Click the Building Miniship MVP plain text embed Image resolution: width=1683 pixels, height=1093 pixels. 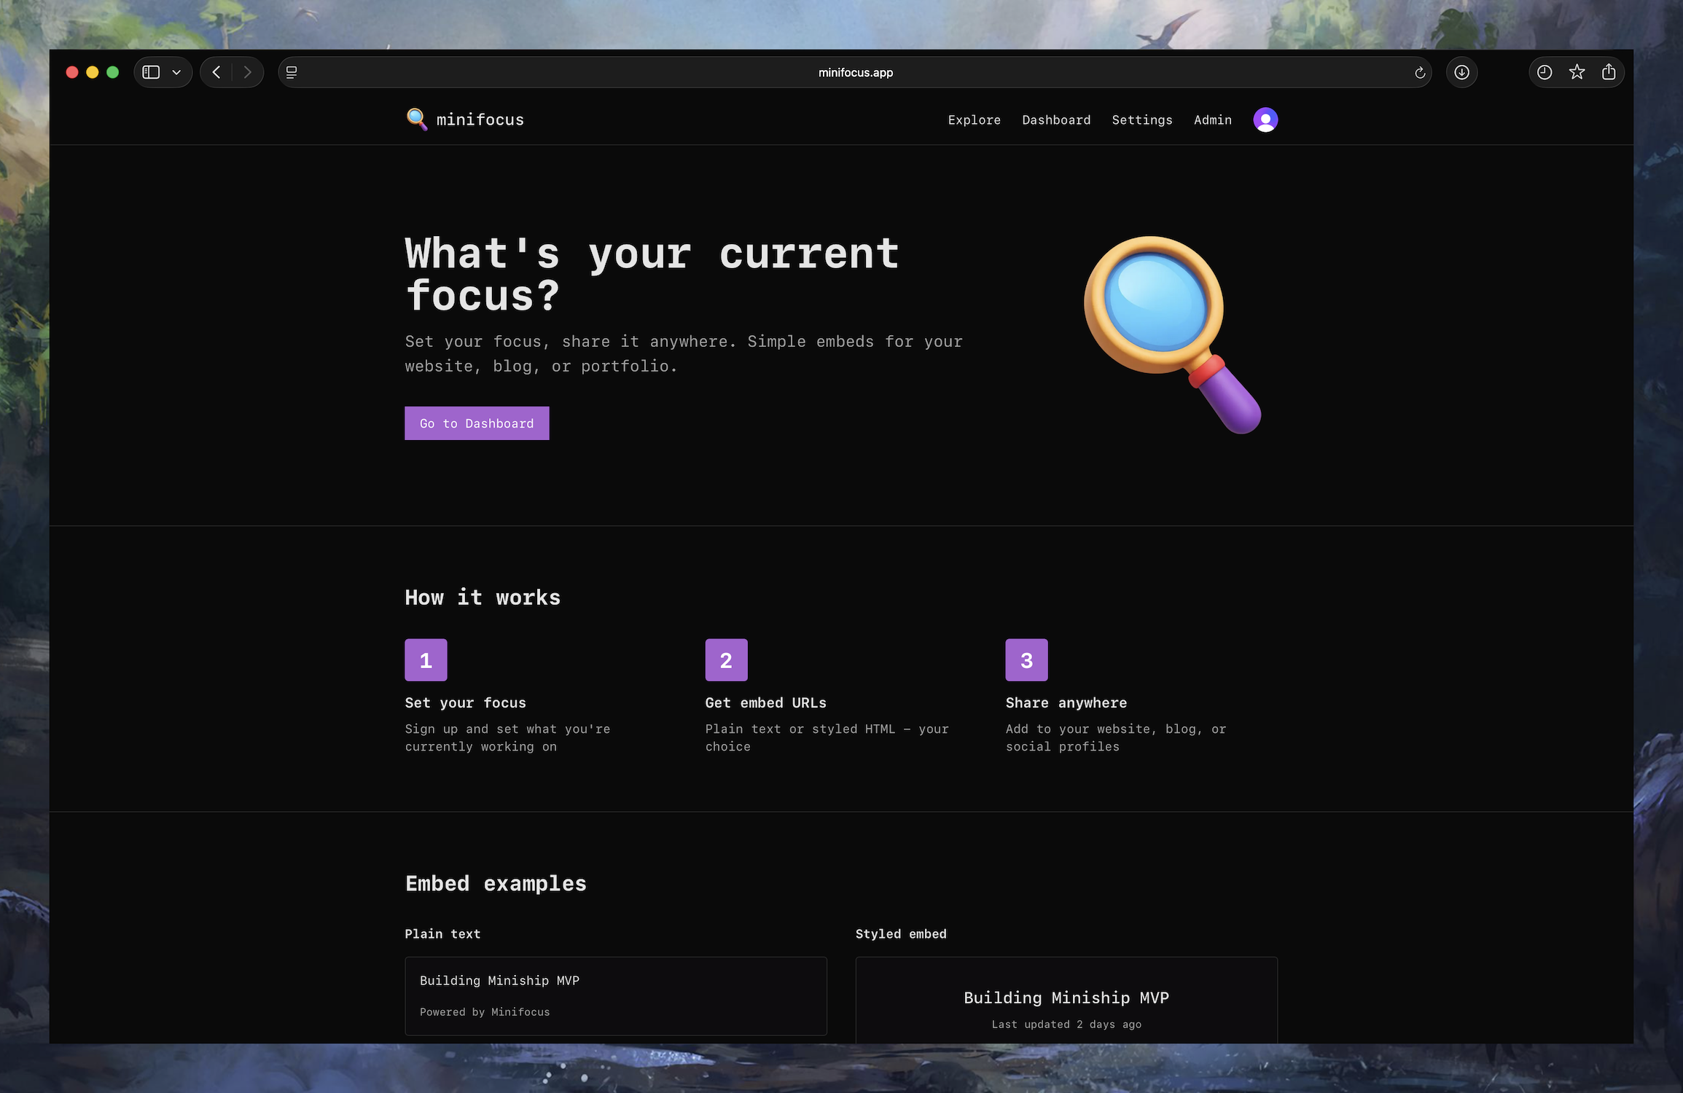tap(615, 995)
